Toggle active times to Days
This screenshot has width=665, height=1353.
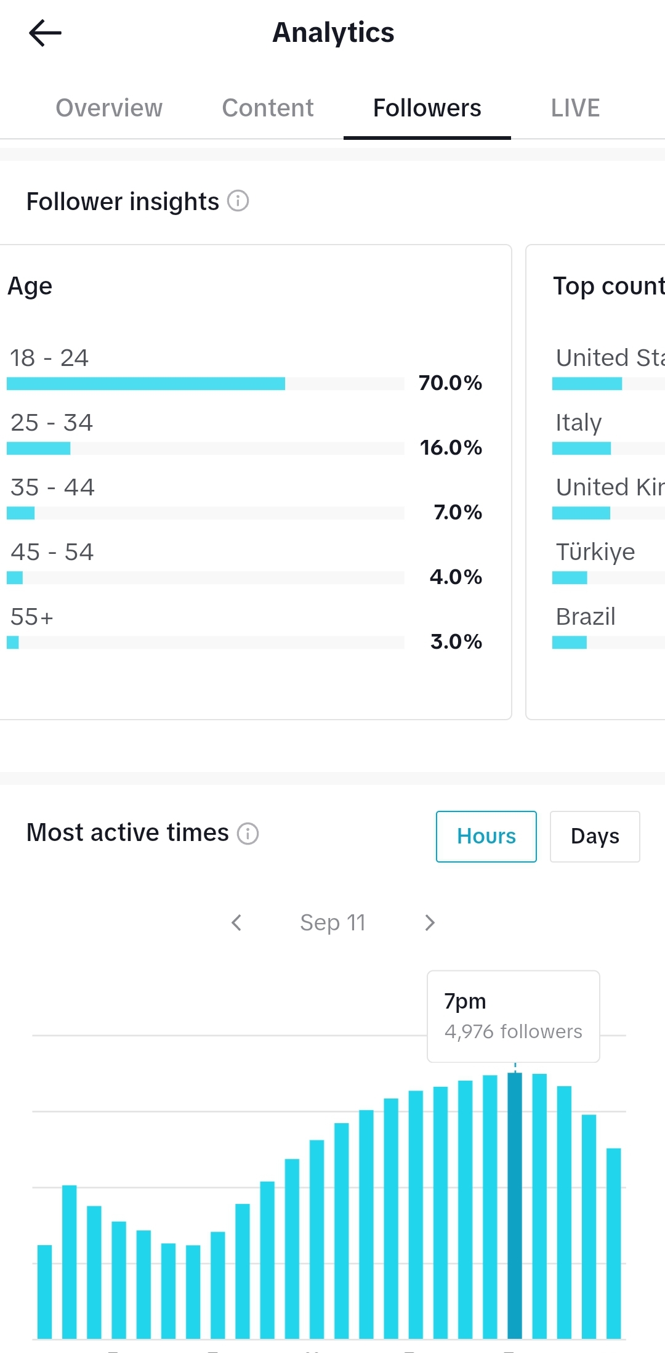pyautogui.click(x=595, y=836)
